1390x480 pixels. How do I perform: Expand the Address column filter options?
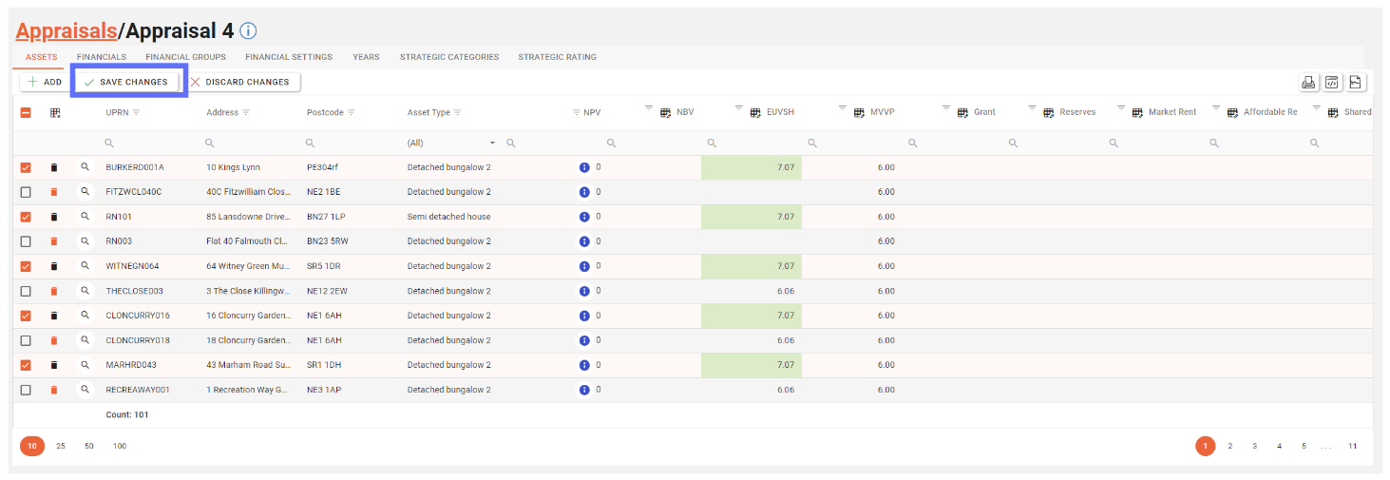pos(246,112)
